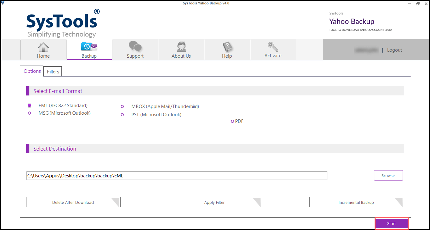Click the Apply Filter button
The image size is (430, 230).
pos(215,202)
